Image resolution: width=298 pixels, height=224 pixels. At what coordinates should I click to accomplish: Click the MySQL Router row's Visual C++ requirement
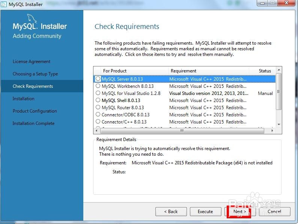(x=208, y=108)
